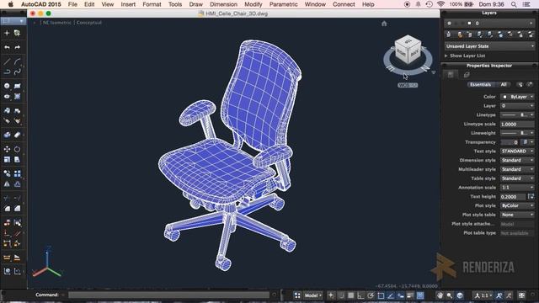Select the Hatch tool
Screen dimensions: 539x303
[x=17, y=97]
